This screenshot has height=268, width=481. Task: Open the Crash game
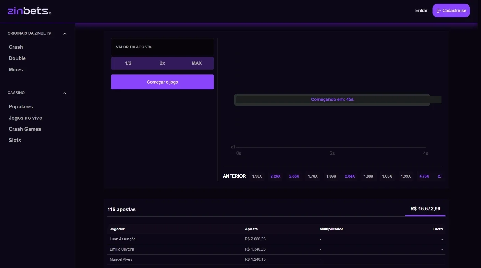click(16, 47)
